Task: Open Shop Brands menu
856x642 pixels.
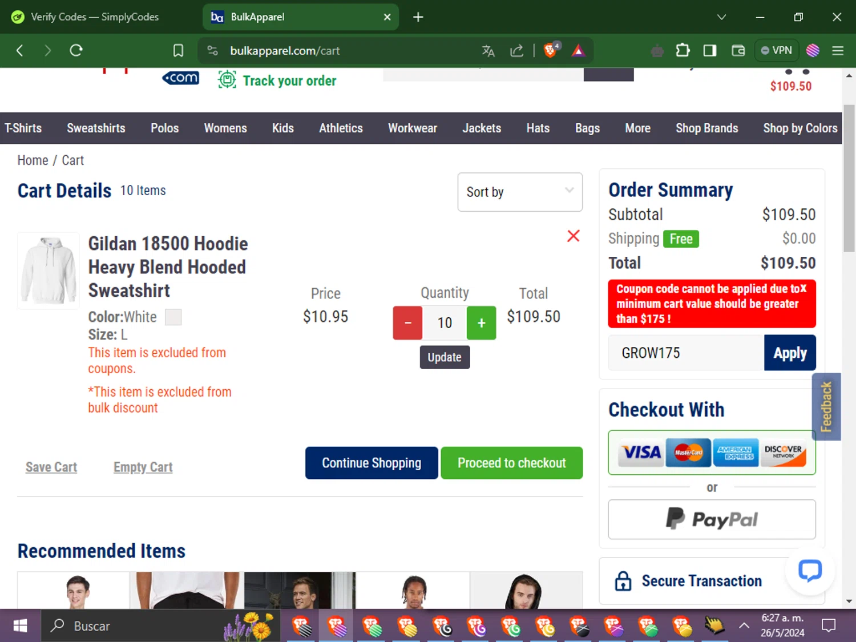Action: pyautogui.click(x=707, y=128)
